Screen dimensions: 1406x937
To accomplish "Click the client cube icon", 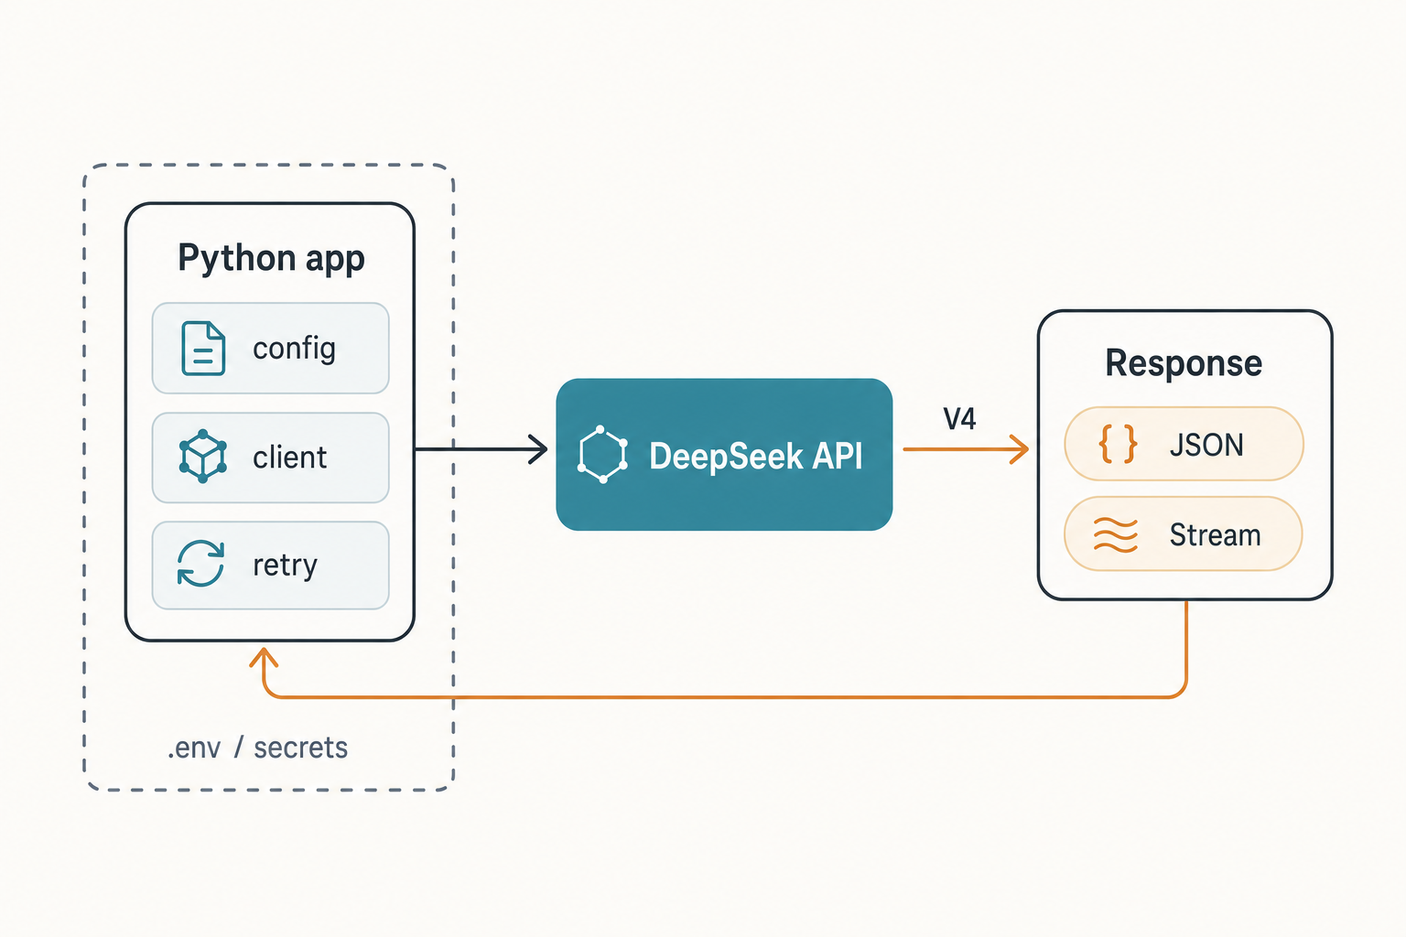I will 202,456.
